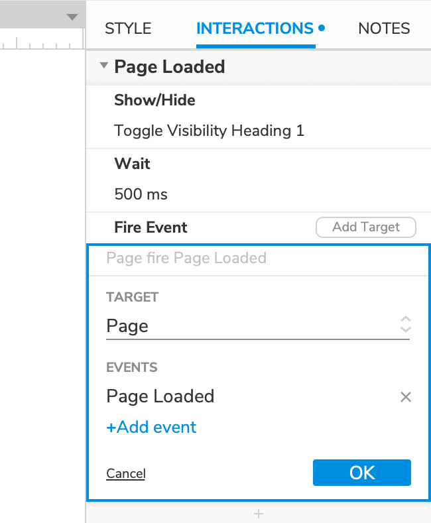Click the Page fire Page Loaded summary
The width and height of the screenshot is (431, 523).
tap(186, 258)
